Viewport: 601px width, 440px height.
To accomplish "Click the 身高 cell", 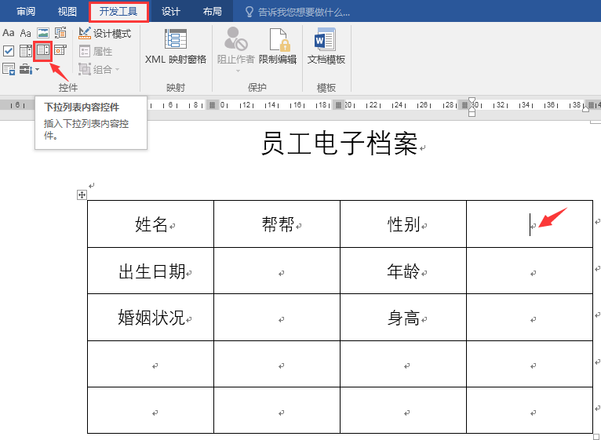I will 403,318.
